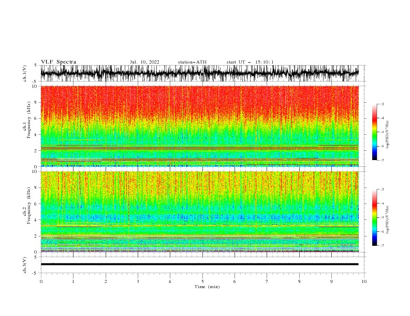410x316 pixels.
Task: Click the '6' tick on ch.1 frequency axis
Action: point(36,118)
